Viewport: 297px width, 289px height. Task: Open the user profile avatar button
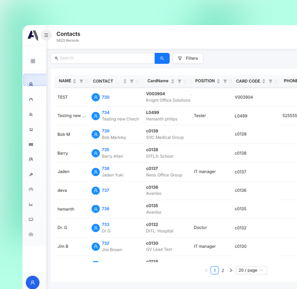coord(32,282)
